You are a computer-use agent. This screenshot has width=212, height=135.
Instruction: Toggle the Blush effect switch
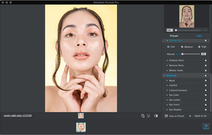(x=206, y=81)
